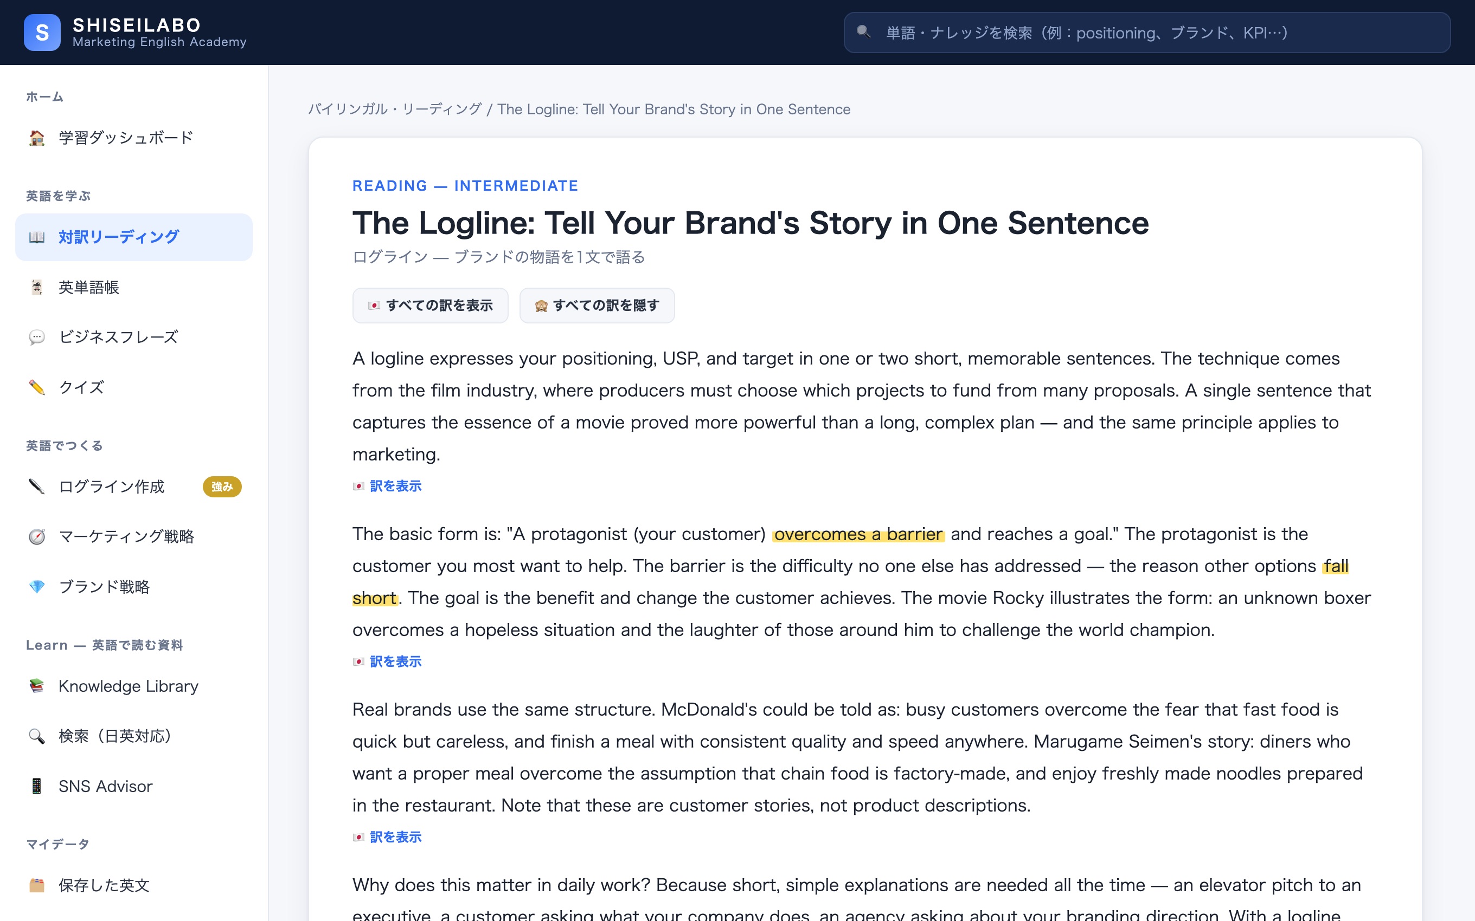The height and width of the screenshot is (921, 1475).
Task: Focus the 単語・ナレッジを検索 search field
Action: pos(1146,33)
